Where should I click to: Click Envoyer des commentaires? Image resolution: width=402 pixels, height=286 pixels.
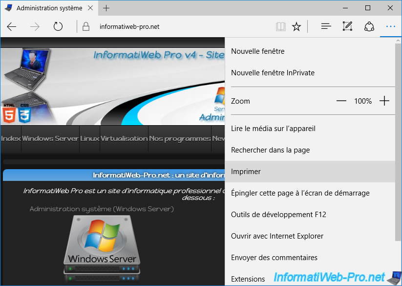point(310,258)
